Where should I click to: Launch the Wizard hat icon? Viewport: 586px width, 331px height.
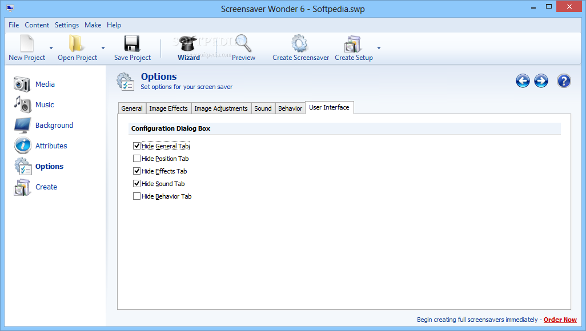click(187, 43)
